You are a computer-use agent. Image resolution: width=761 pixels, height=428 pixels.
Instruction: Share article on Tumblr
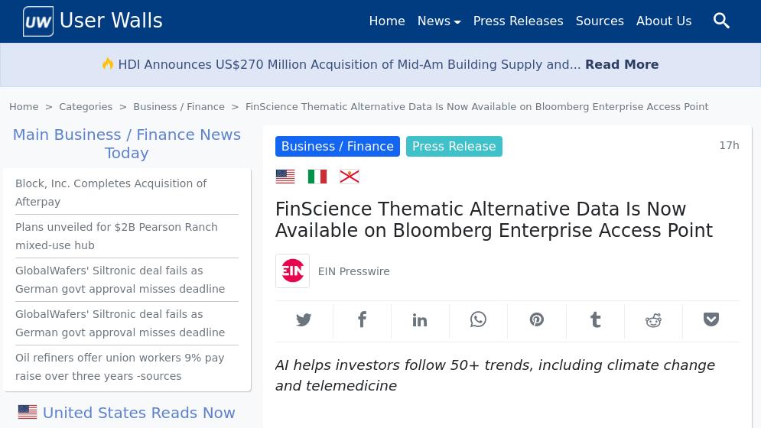[595, 319]
